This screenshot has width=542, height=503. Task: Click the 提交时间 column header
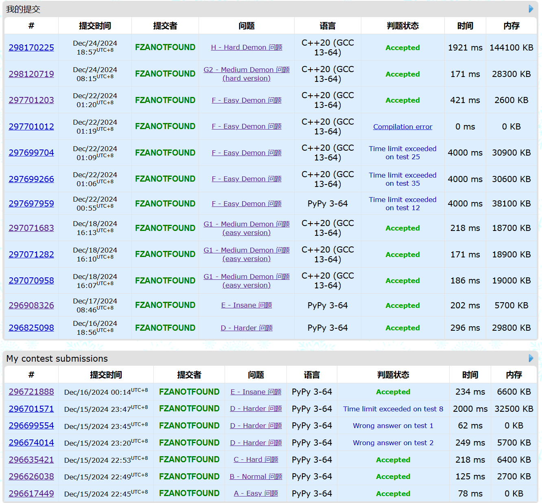pyautogui.click(x=94, y=26)
